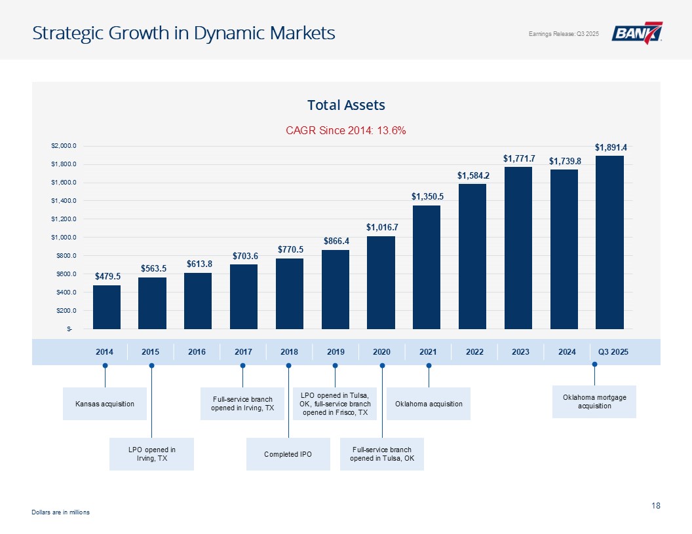Click the page number 18
This screenshot has height=534, width=692.
(x=656, y=505)
